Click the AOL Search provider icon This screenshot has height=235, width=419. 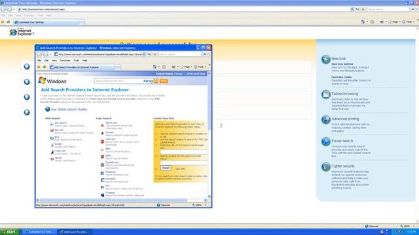pos(52,124)
